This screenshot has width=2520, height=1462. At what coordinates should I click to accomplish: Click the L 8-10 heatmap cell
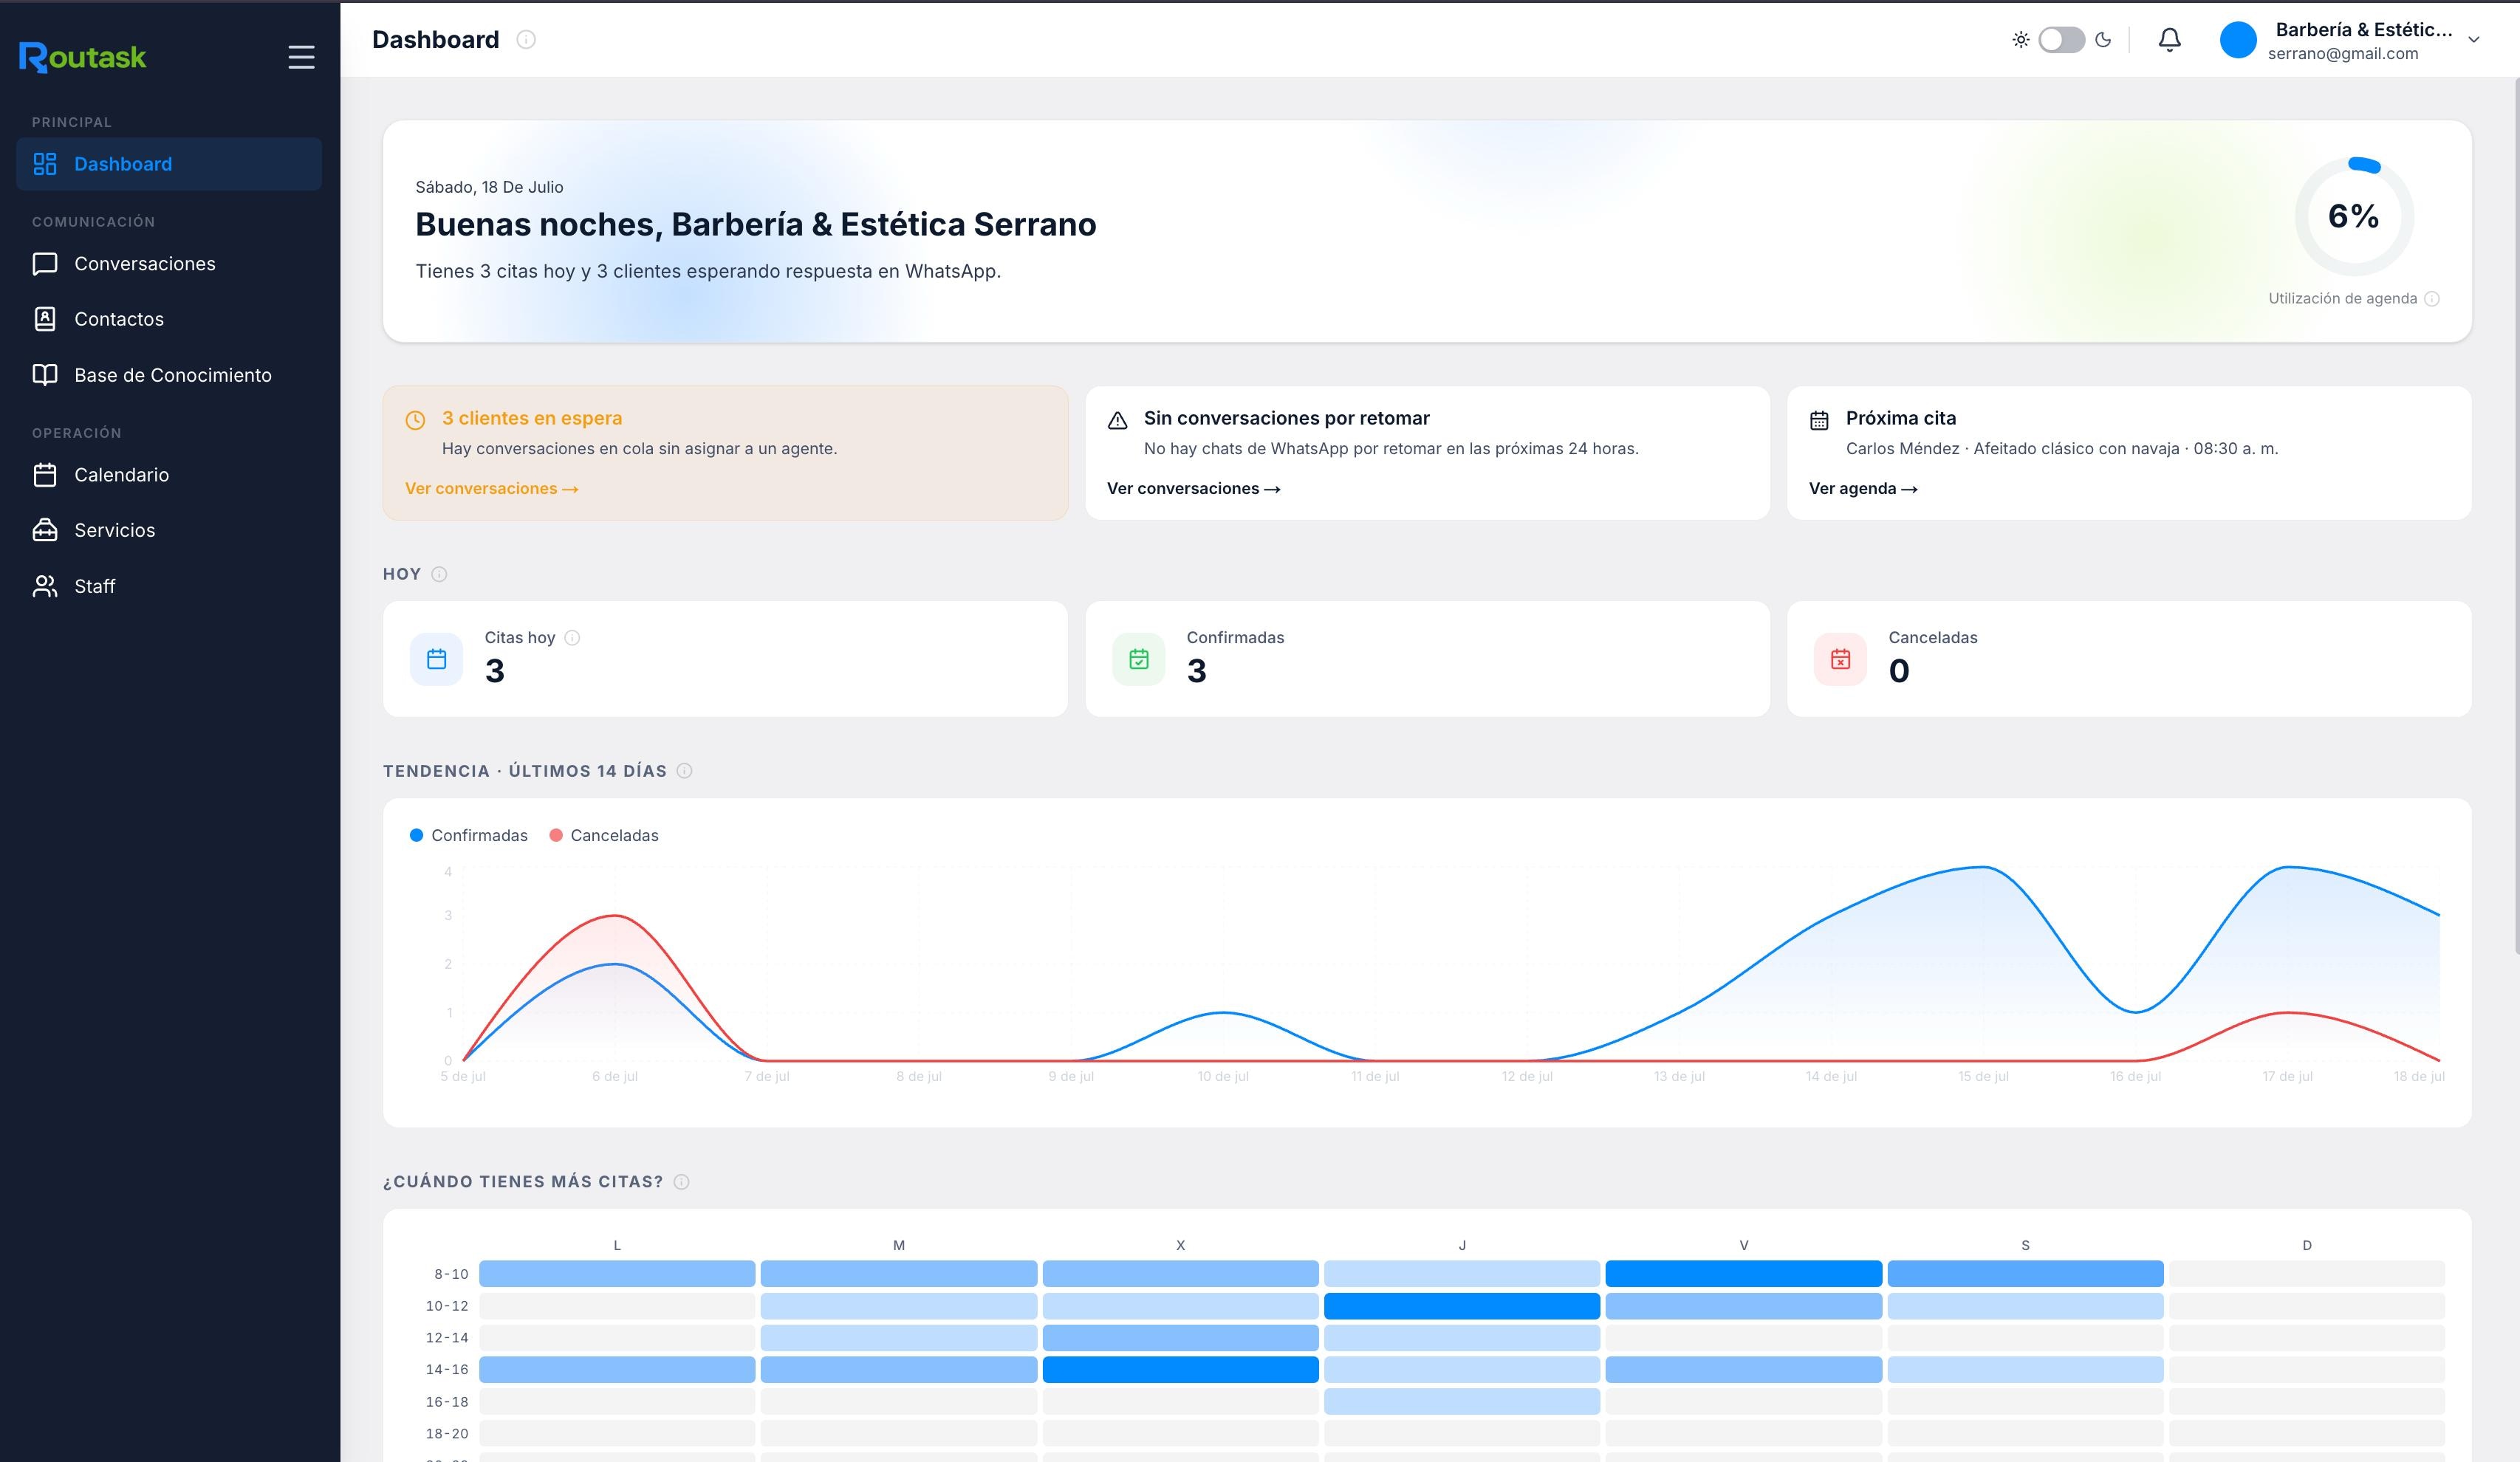617,1274
